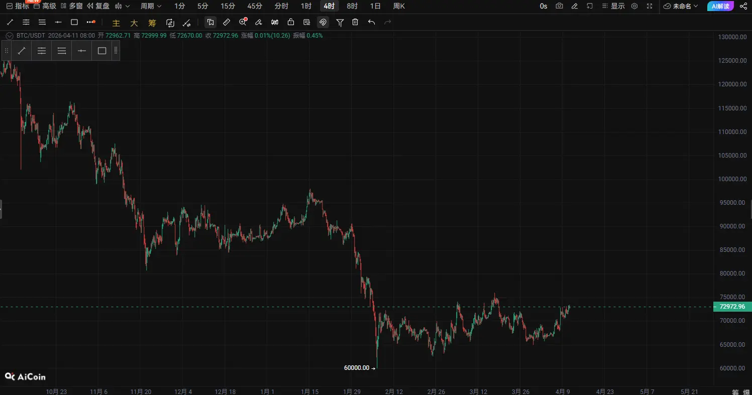The image size is (752, 395).
Task: Switch to 分时 timeframe
Action: [x=281, y=6]
